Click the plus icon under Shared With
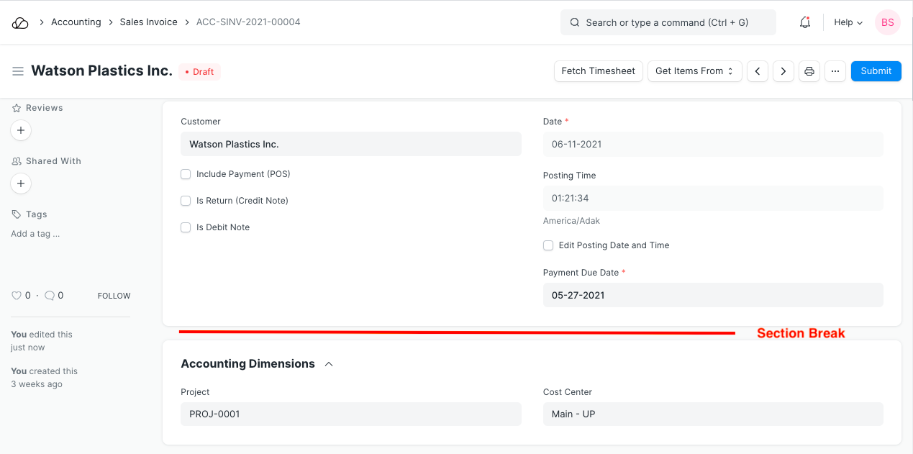Screen dimensions: 913x454 21,183
